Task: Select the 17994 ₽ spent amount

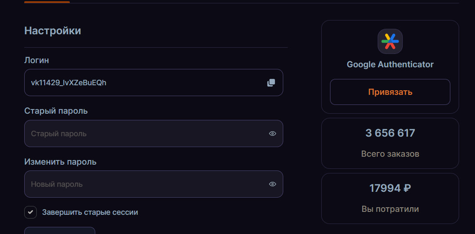Action: click(x=390, y=188)
